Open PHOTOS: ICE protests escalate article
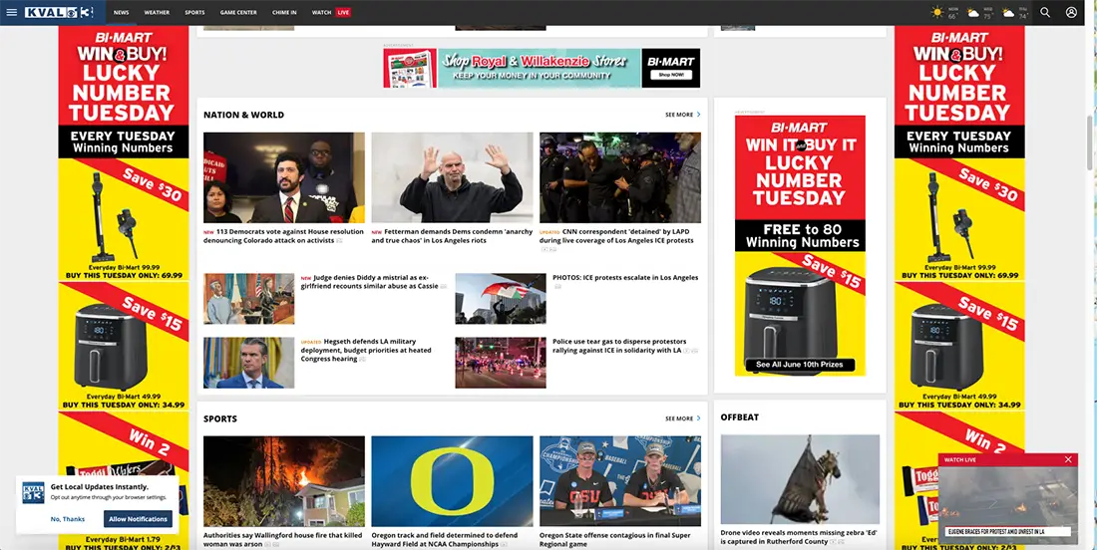 [x=624, y=277]
